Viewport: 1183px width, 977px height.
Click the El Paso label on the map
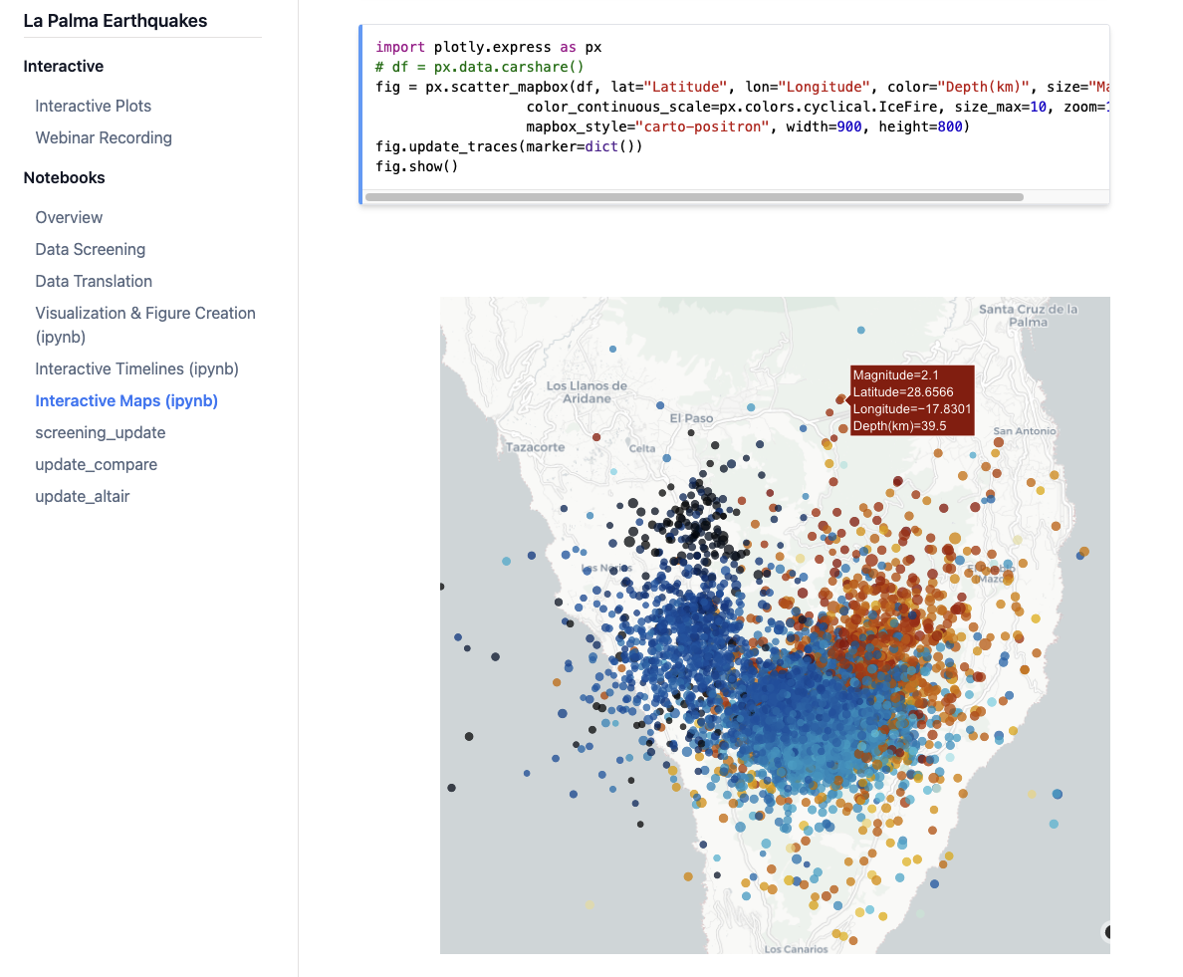click(691, 418)
